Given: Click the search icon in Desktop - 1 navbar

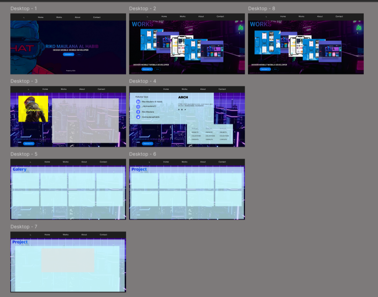Looking at the screenshot, I should coord(24,17).
